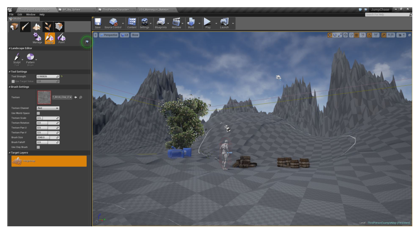Viewport: 420px width, 234px height.
Task: Click the Play toolbar button
Action: (208, 23)
